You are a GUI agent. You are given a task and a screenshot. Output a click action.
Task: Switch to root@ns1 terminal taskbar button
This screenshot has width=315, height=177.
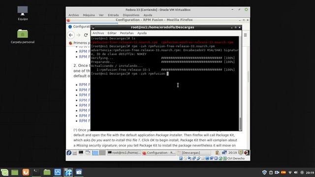pos(124,153)
